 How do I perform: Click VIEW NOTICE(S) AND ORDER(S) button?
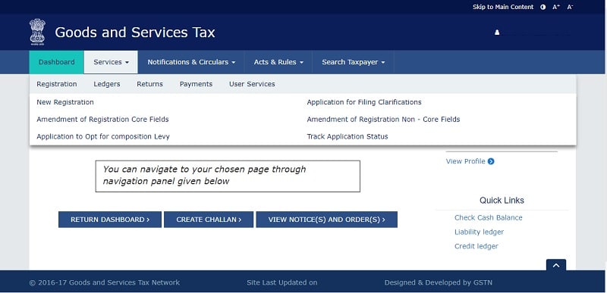pos(327,220)
